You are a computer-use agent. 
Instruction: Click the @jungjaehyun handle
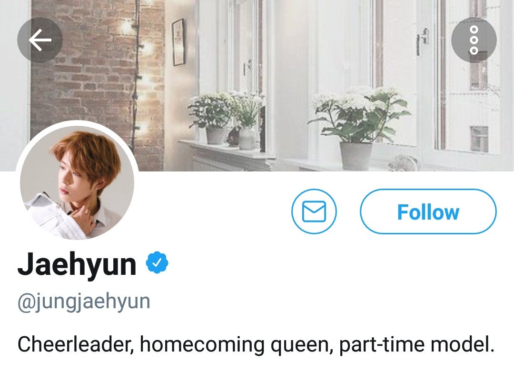pyautogui.click(x=84, y=302)
